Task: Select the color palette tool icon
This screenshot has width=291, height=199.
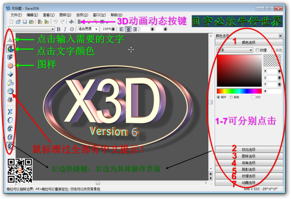Action: click(10, 48)
